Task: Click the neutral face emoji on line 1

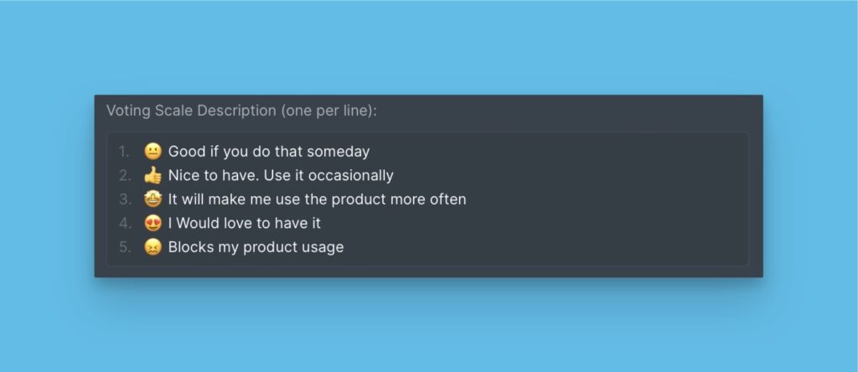Action: coord(152,152)
